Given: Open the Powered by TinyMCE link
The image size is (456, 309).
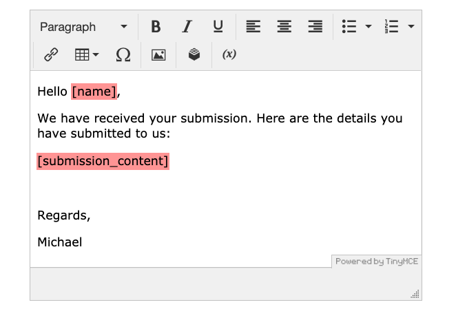Looking at the screenshot, I should (x=376, y=262).
